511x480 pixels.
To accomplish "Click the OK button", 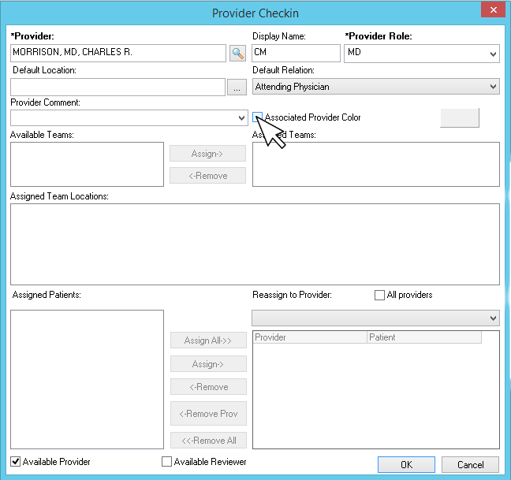I will (x=406, y=465).
